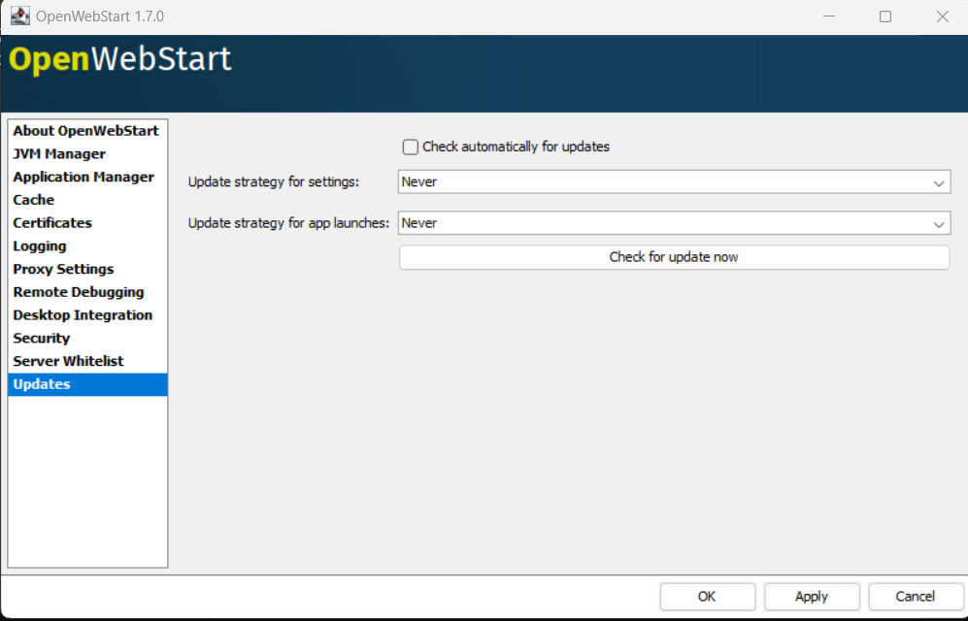Open the Update strategy for app launches dropdown
Image resolution: width=968 pixels, height=621 pixels.
coord(674,223)
